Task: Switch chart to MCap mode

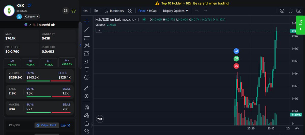Action: coord(153,11)
